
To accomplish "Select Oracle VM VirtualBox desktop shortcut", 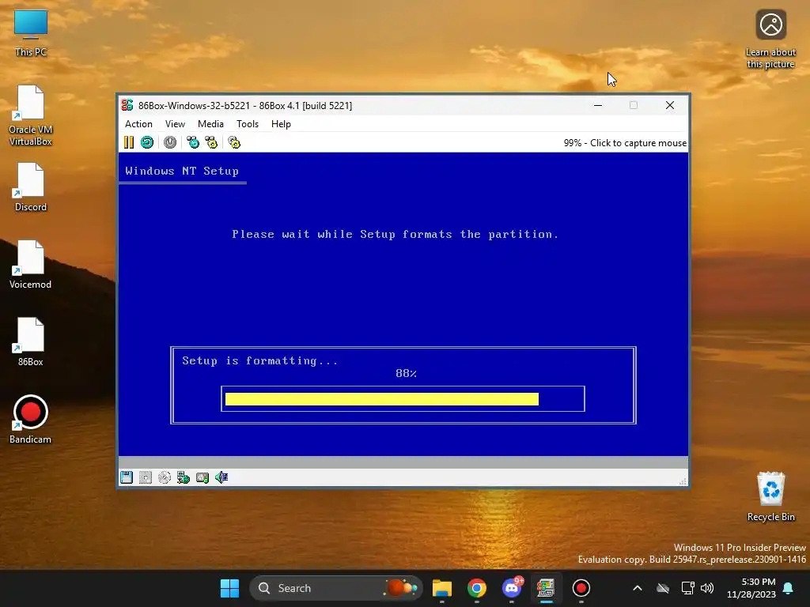I will point(31,115).
